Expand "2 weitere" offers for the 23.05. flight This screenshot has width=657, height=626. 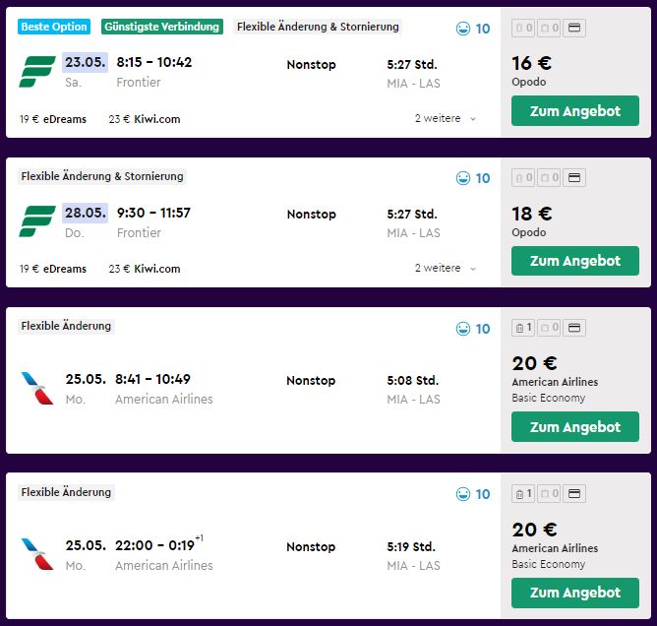pos(446,119)
